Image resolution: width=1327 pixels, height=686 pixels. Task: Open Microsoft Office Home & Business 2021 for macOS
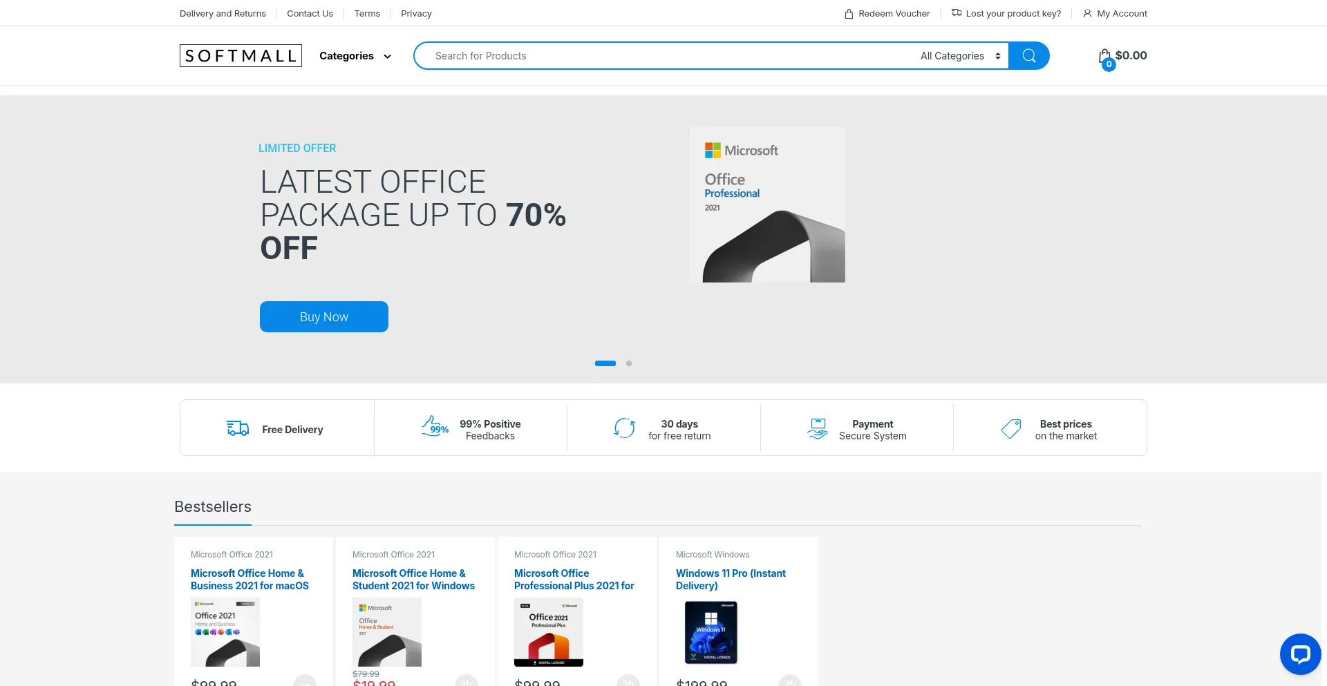click(x=250, y=580)
